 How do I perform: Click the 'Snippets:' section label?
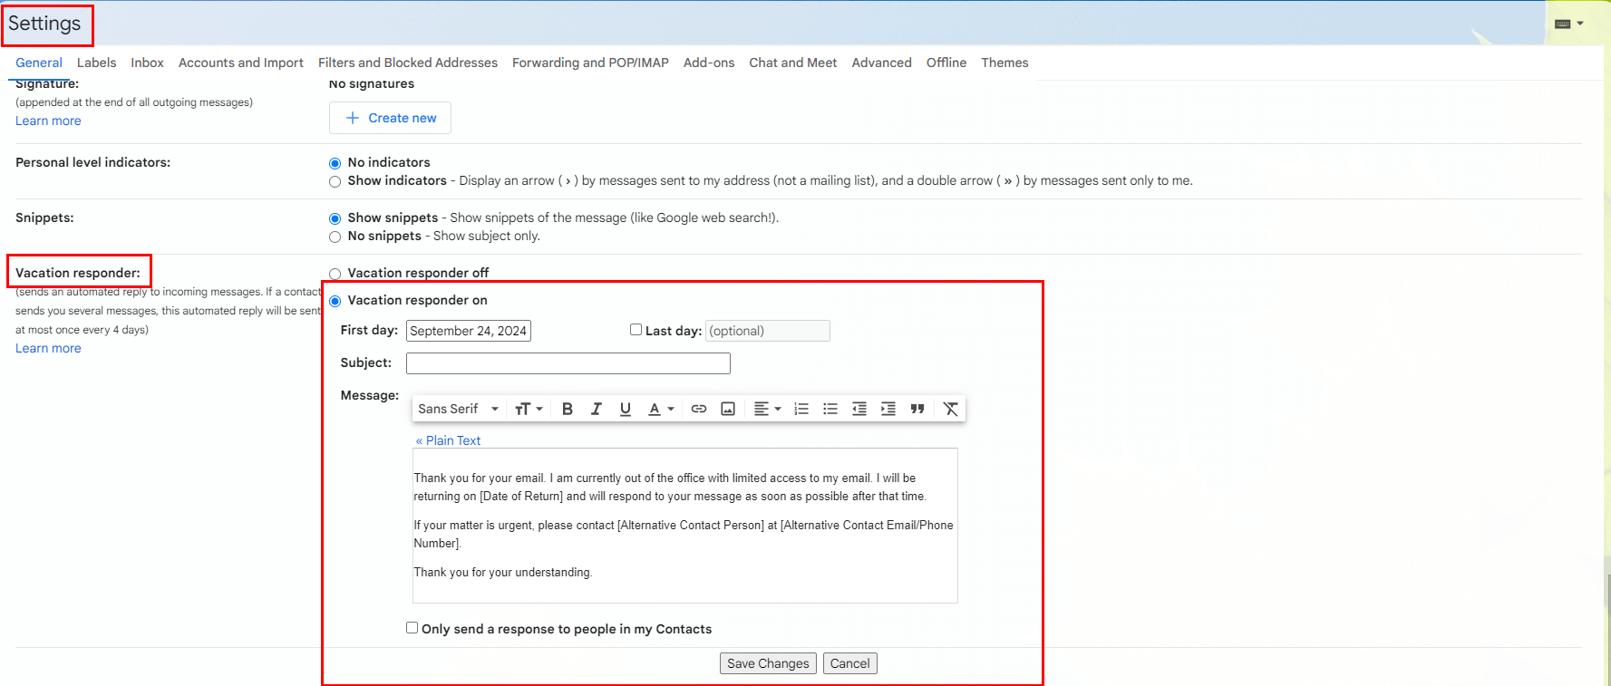click(x=44, y=217)
